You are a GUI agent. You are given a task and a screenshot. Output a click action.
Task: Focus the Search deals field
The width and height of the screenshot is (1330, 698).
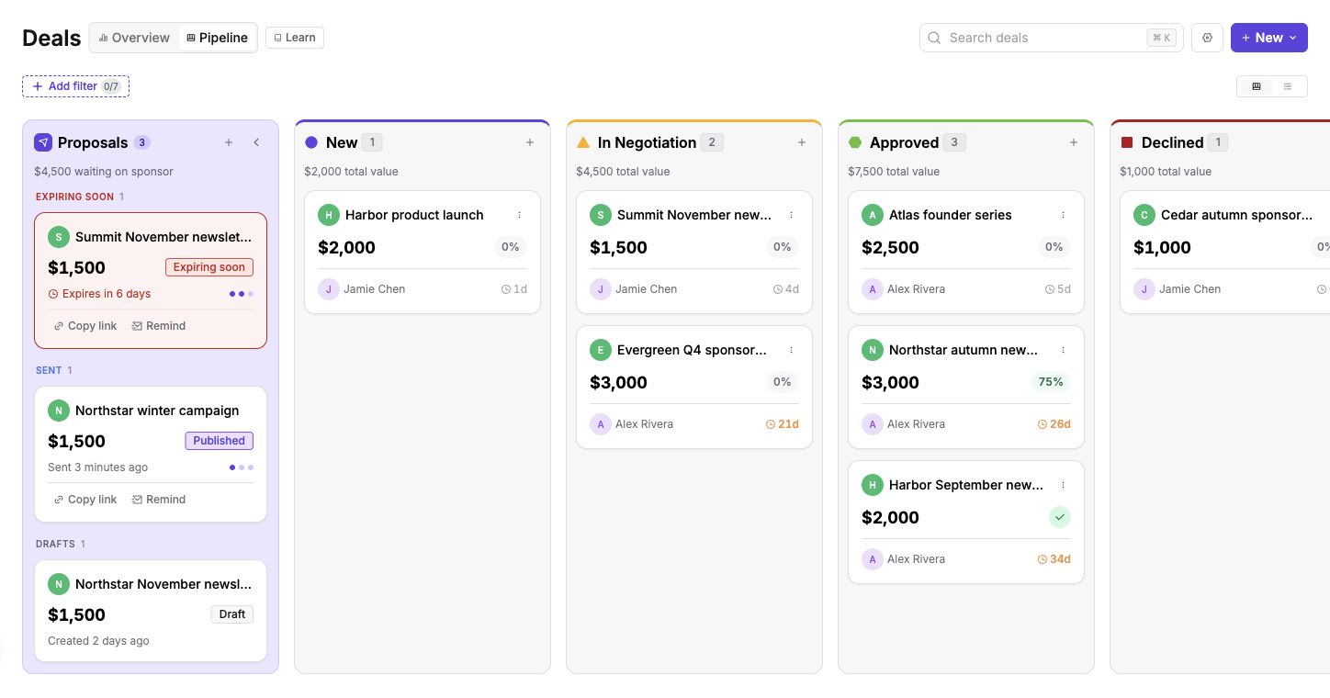pos(1051,38)
